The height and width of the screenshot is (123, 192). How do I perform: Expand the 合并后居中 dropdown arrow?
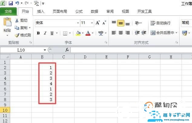[176, 33]
